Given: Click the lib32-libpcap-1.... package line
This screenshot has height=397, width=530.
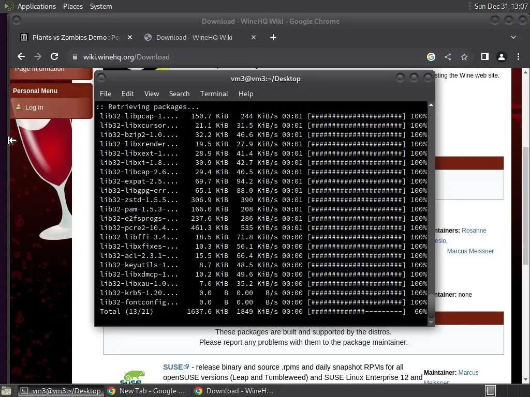Looking at the screenshot, I should [263, 116].
